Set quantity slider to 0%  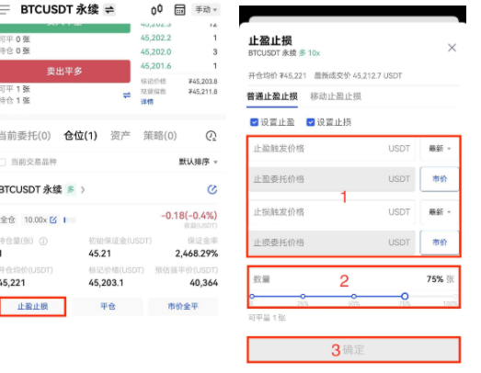pos(252,297)
